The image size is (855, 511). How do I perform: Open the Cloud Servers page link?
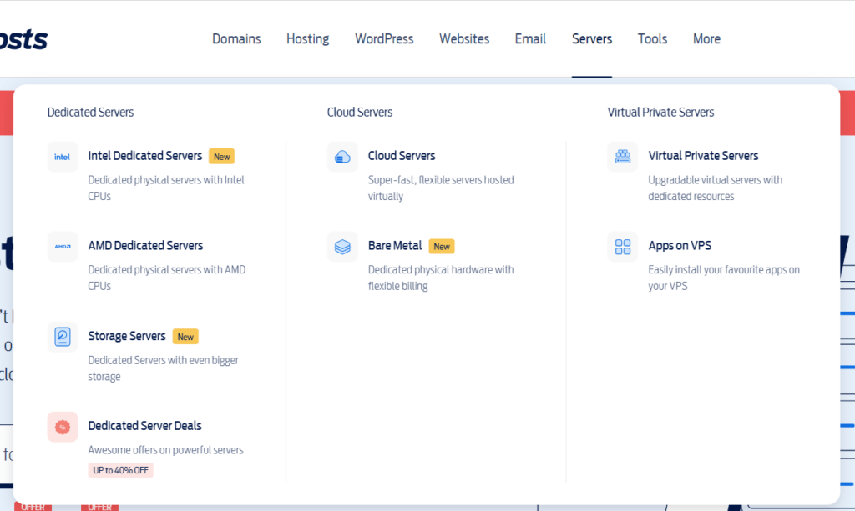pyautogui.click(x=402, y=156)
